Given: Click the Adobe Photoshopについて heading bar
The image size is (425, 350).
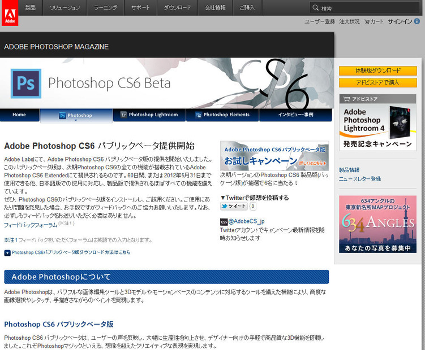Looking at the screenshot, I should (166, 277).
